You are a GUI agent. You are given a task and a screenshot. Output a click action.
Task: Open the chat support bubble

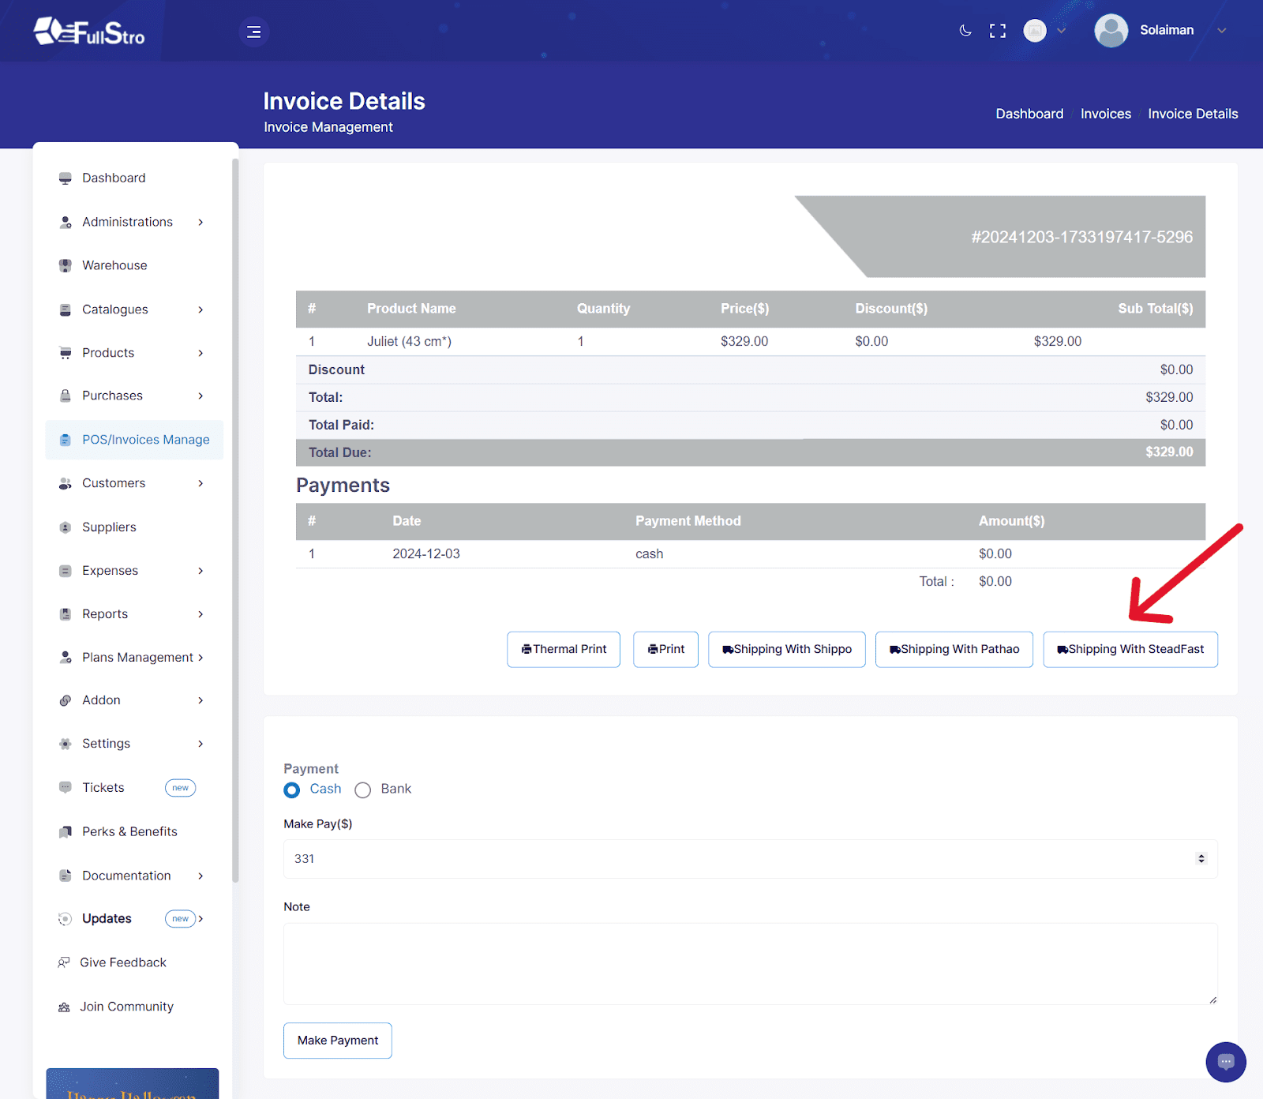[1226, 1062]
